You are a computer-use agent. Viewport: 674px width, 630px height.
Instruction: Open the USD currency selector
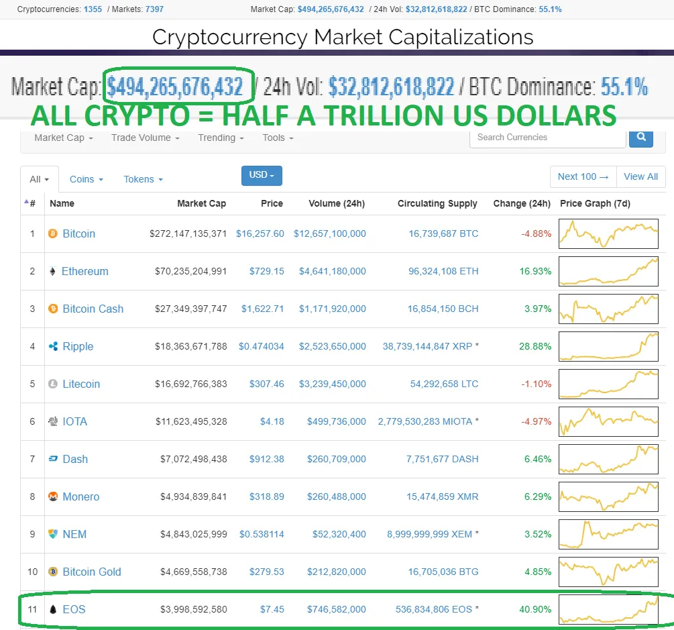(x=262, y=176)
